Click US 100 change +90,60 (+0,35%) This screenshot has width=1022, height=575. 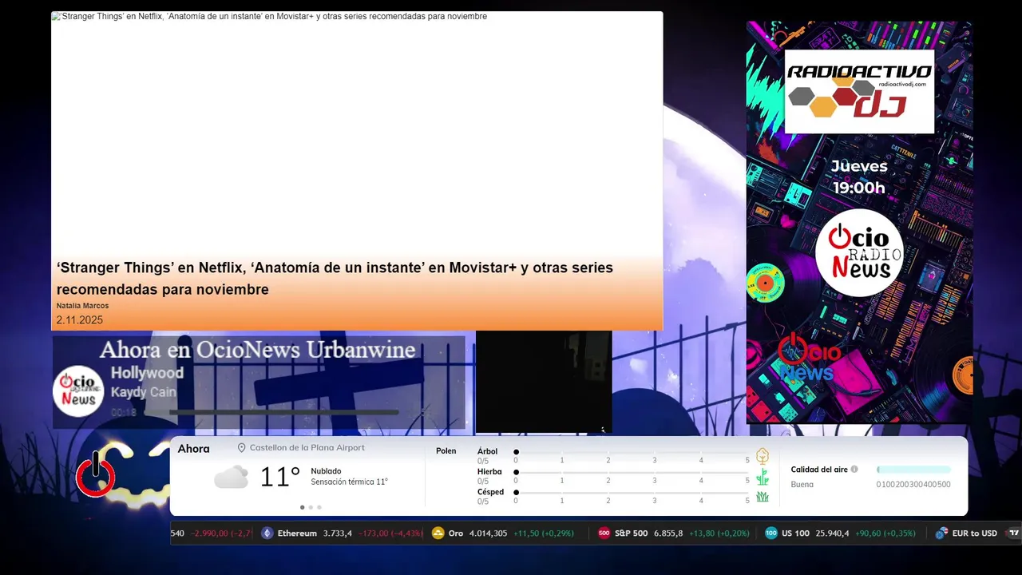pos(885,533)
